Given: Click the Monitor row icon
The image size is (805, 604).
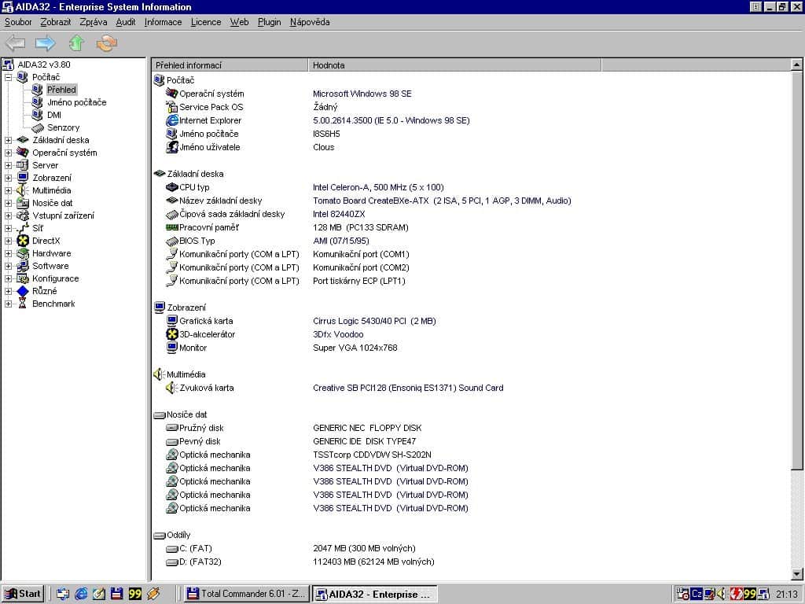Looking at the screenshot, I should click(172, 348).
